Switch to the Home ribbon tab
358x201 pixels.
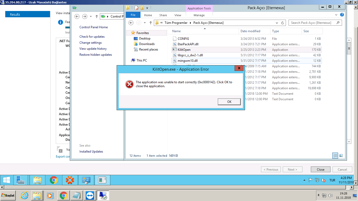pyautogui.click(x=148, y=15)
